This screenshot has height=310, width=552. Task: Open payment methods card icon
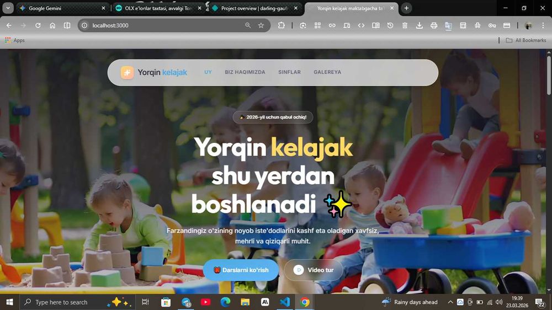[x=507, y=25]
